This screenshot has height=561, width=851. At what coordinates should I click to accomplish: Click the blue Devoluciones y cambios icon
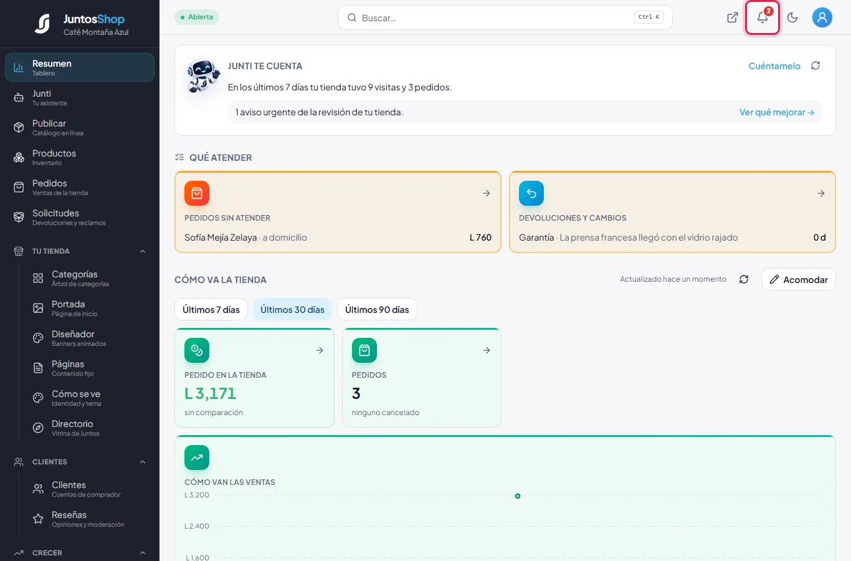[531, 193]
